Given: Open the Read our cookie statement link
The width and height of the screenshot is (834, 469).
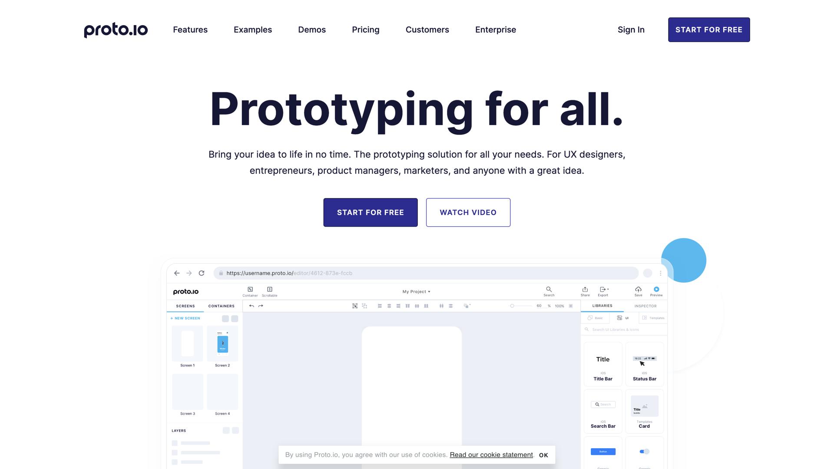Looking at the screenshot, I should pyautogui.click(x=491, y=455).
